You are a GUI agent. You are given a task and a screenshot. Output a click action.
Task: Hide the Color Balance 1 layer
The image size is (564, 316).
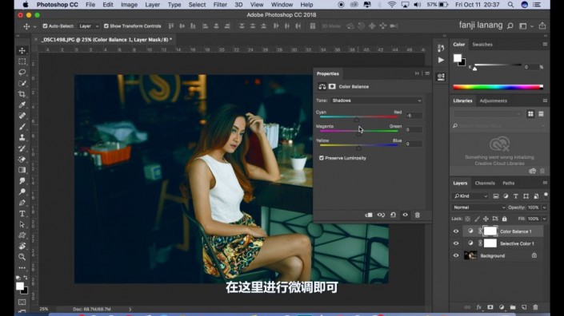(456, 231)
